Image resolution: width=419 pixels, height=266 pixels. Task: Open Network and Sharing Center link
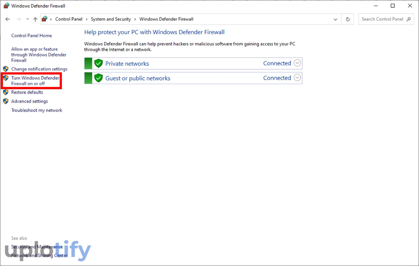pos(39,256)
